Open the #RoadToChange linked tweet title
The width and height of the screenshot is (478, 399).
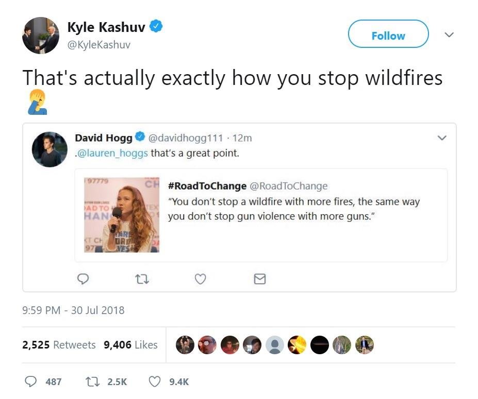pos(207,186)
